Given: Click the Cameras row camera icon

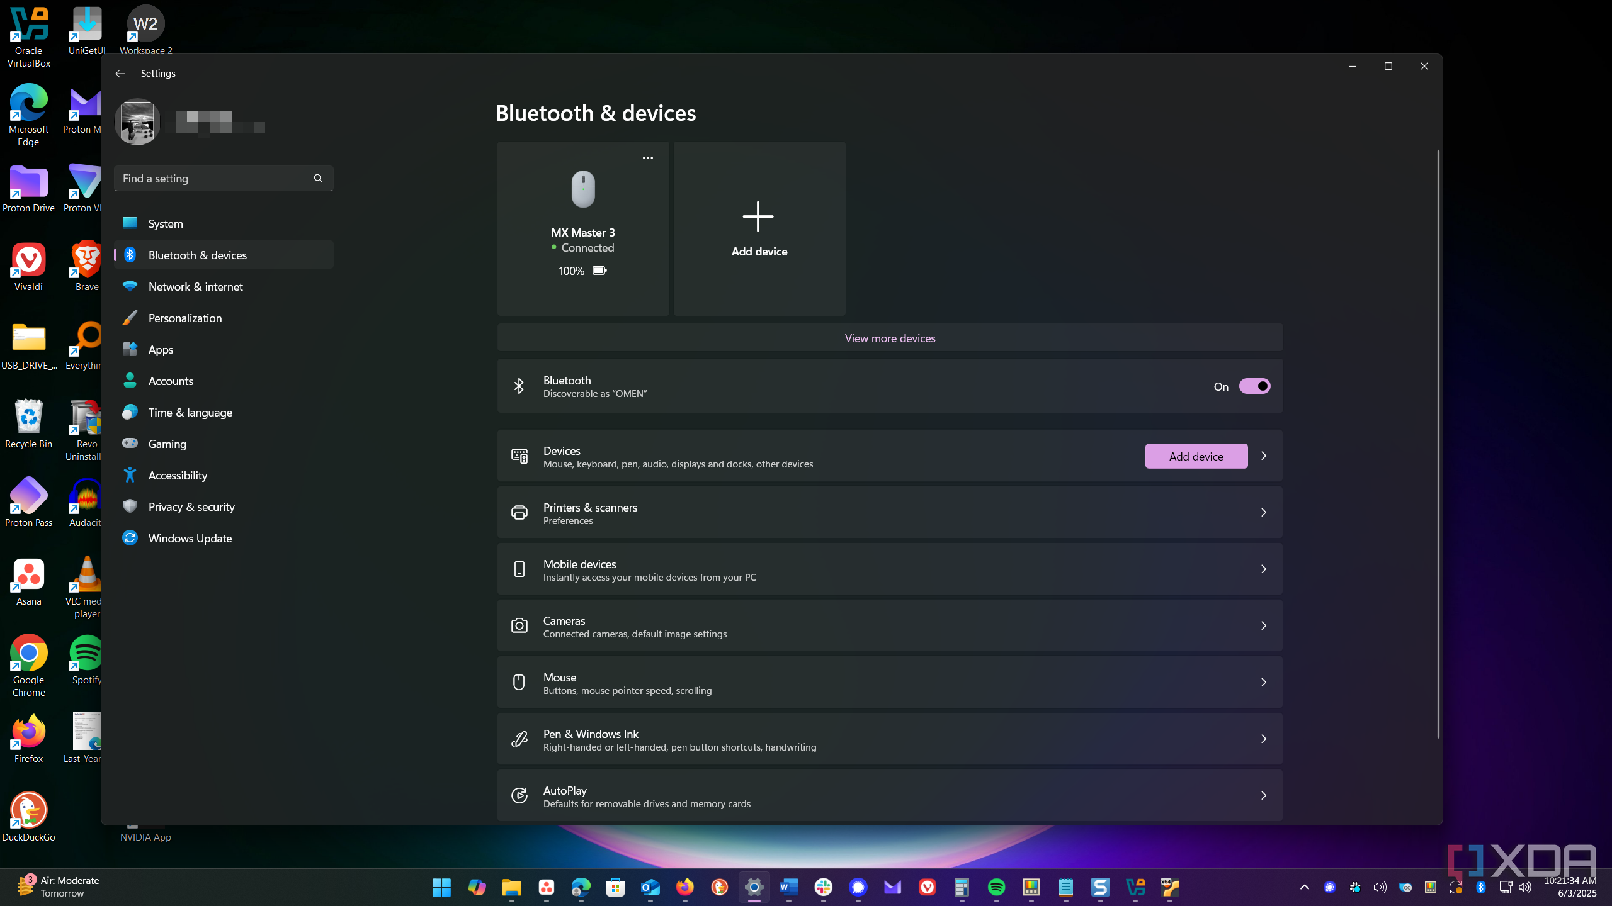Looking at the screenshot, I should click(x=519, y=626).
